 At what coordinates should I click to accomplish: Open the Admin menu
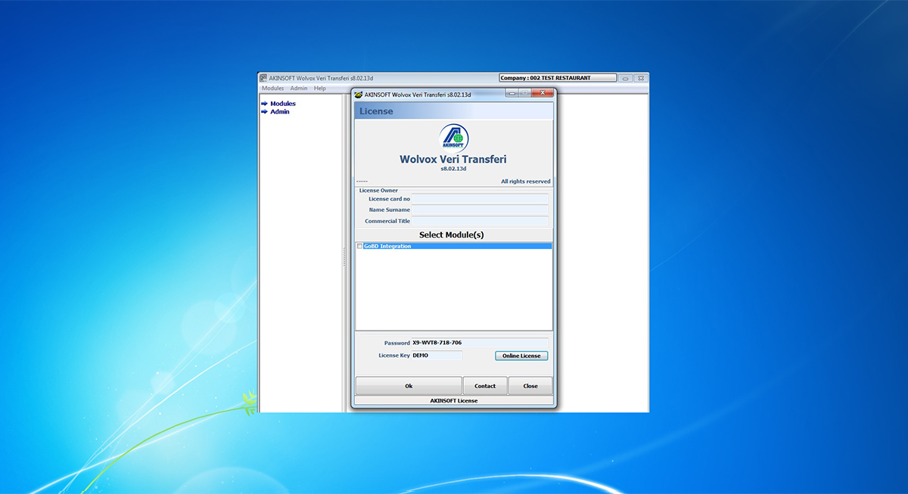pos(298,88)
